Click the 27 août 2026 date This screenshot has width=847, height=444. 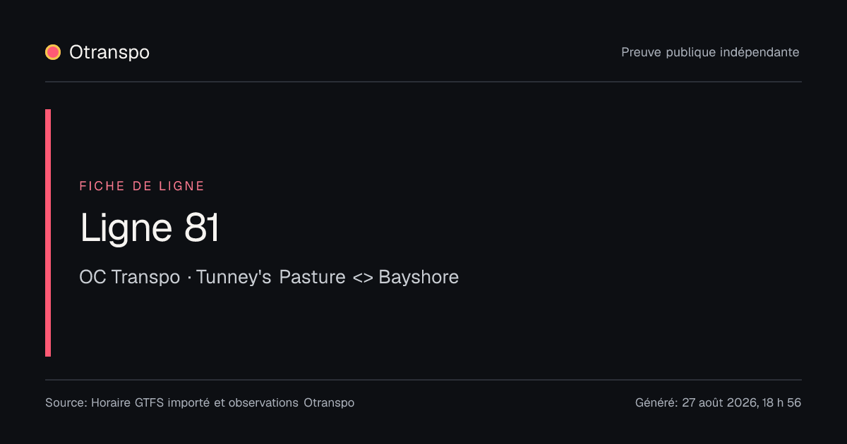[x=719, y=403]
